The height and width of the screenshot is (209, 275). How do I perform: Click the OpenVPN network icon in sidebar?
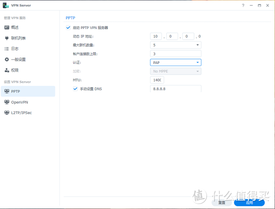pyautogui.click(x=6, y=102)
